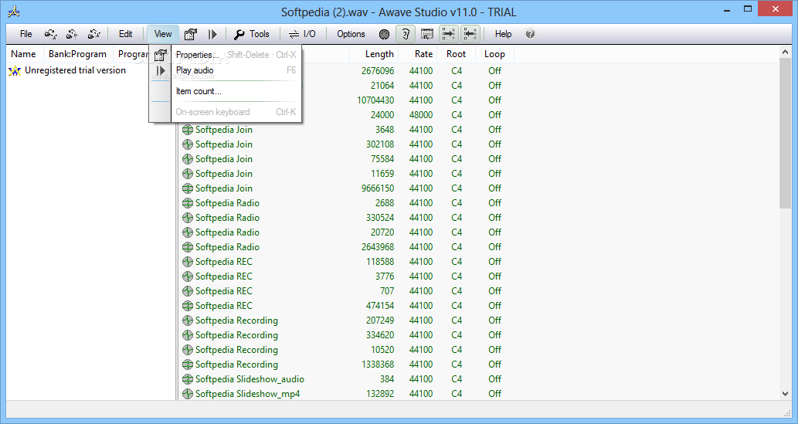Choose Play audio from the View menu

point(236,71)
